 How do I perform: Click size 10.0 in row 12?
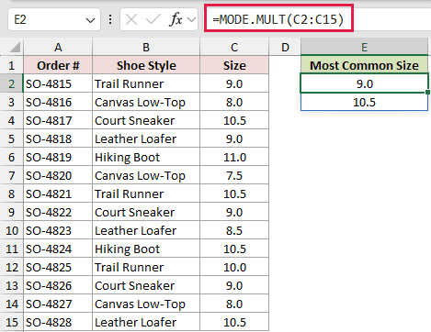coord(234,267)
